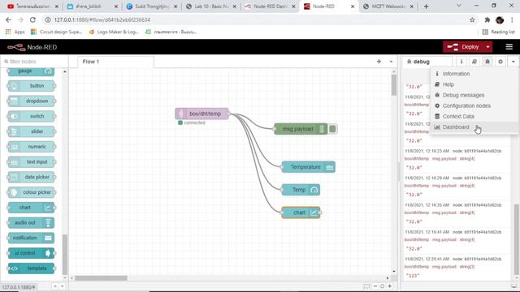Image resolution: width=520 pixels, height=292 pixels.
Task: Click the palette scrollbar up arrow
Action: [x=65, y=71]
